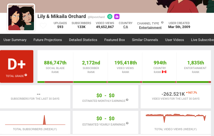Click the Estimated Yearly Earnings help icon
Screen dimensions: 214x136
click(127, 123)
